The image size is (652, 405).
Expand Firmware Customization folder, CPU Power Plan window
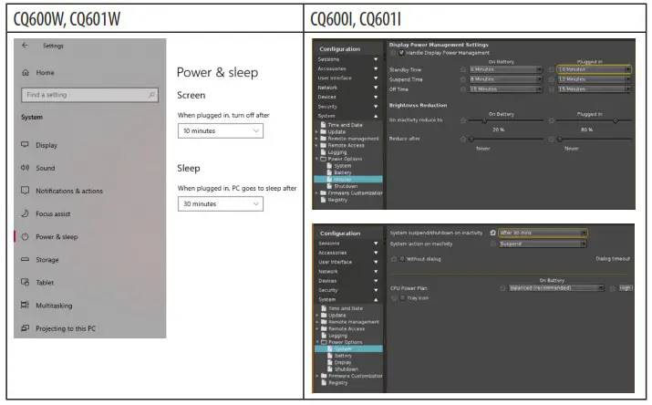[x=317, y=376]
